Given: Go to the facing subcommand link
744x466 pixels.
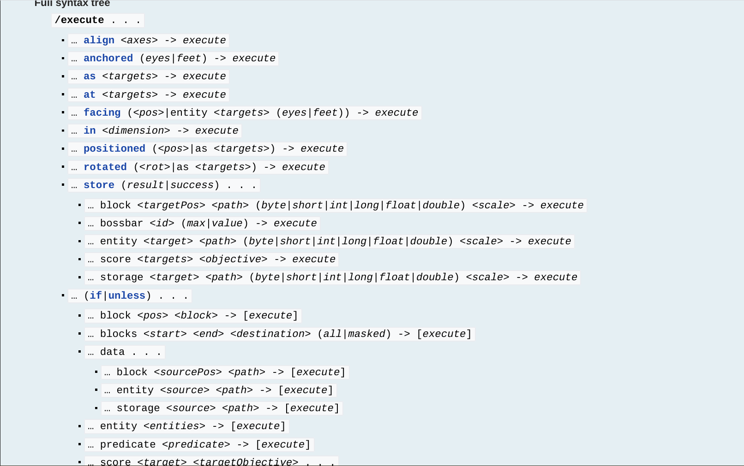Looking at the screenshot, I should pos(102,113).
